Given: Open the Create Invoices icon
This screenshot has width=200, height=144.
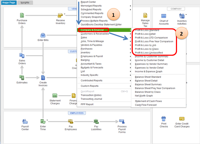Looking at the screenshot, I should coord(43,78).
